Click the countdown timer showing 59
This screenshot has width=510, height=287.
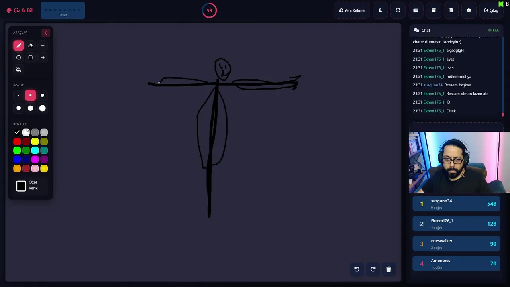pyautogui.click(x=209, y=10)
